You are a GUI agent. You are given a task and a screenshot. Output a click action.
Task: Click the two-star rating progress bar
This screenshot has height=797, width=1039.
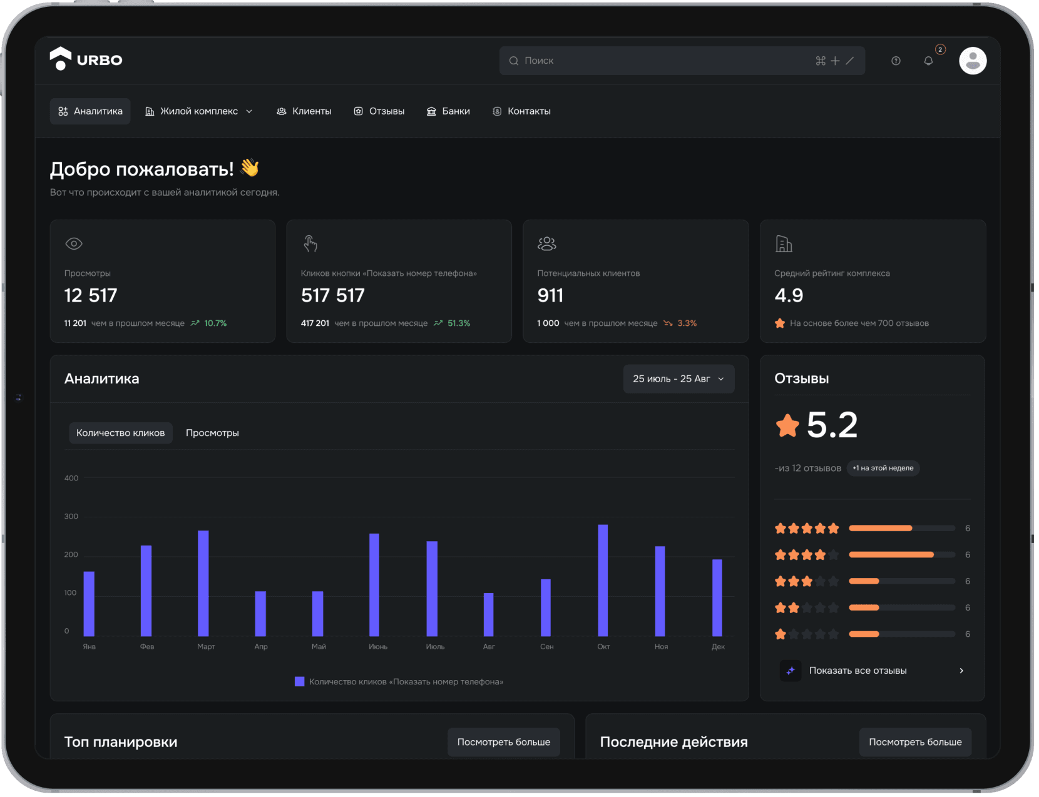point(902,607)
